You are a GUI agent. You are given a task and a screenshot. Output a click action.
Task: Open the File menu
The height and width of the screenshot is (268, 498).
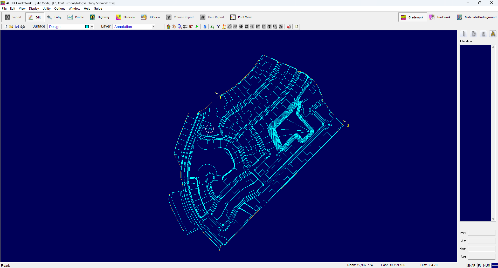click(4, 9)
